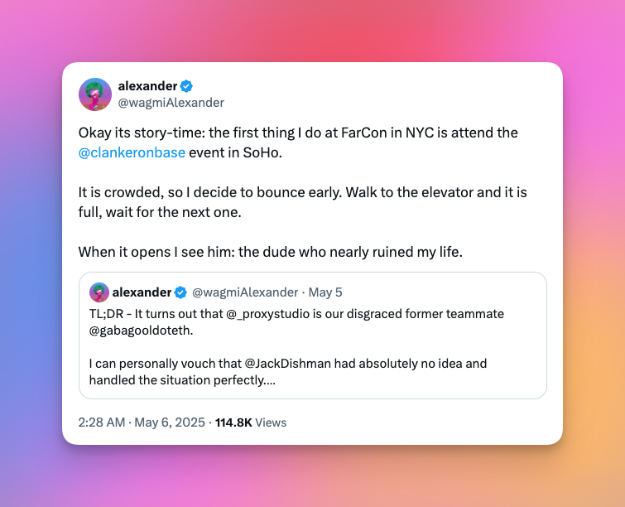The width and height of the screenshot is (625, 507).
Task: Click the verified badge in the quoted tweet
Action: (180, 292)
